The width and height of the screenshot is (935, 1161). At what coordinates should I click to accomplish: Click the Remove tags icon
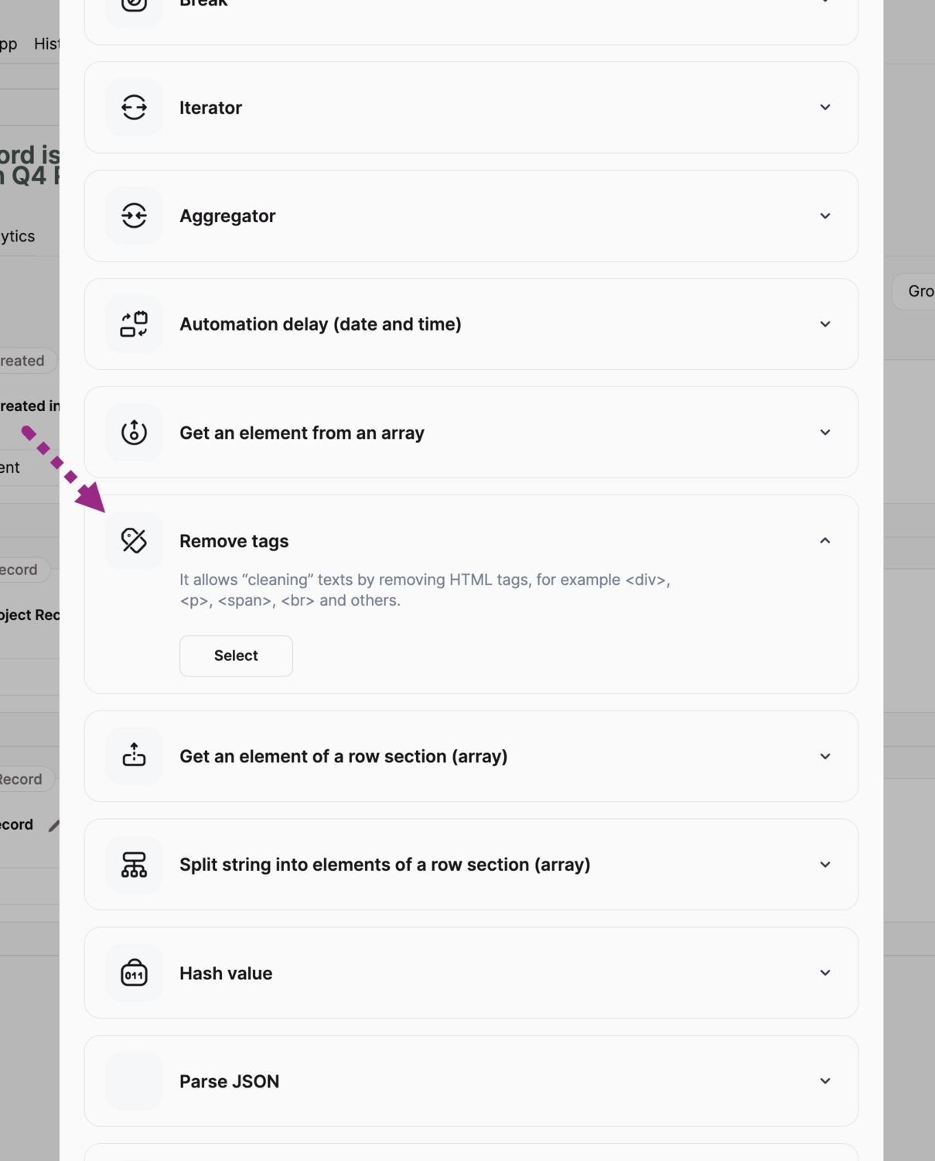133,540
